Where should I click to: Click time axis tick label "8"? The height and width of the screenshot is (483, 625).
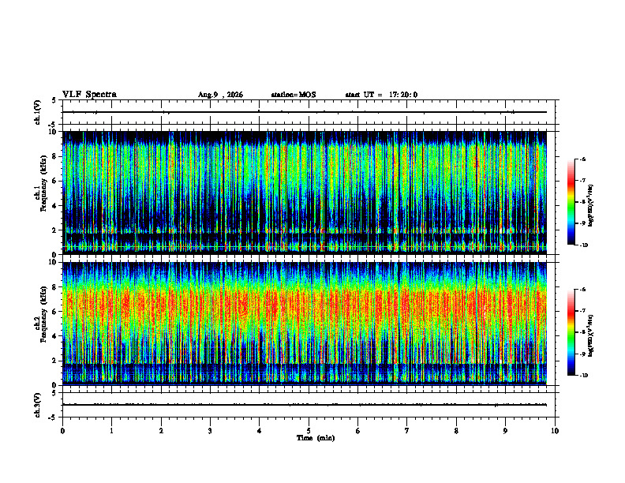click(456, 431)
